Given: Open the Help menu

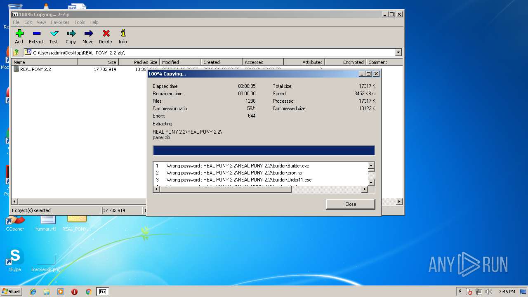Looking at the screenshot, I should click(x=94, y=22).
